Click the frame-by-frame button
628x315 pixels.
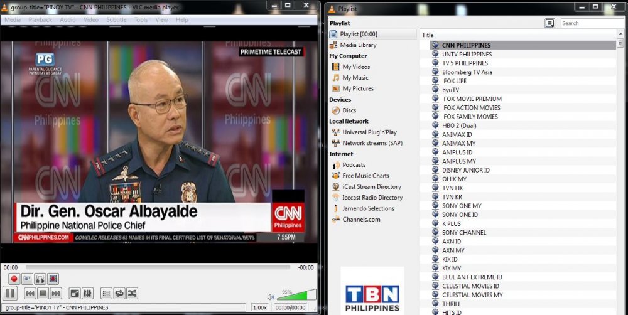[x=53, y=279]
